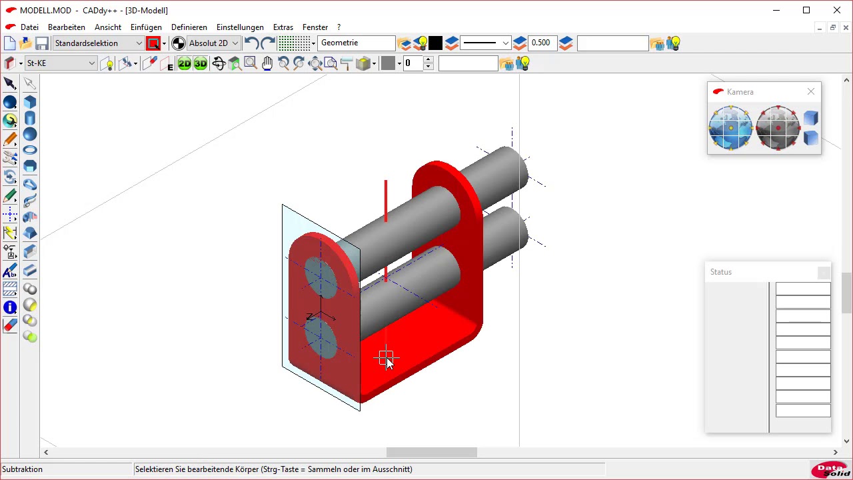Click the gray camera globe in Kamera panel
853x480 pixels.
[x=778, y=127]
